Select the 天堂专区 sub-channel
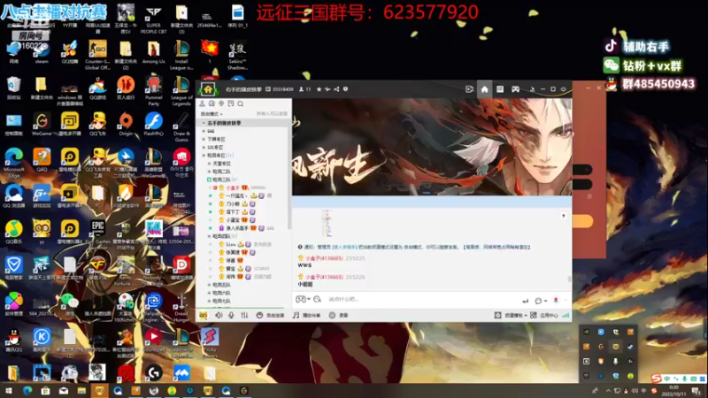Screen dimensions: 708x398 point(222,164)
